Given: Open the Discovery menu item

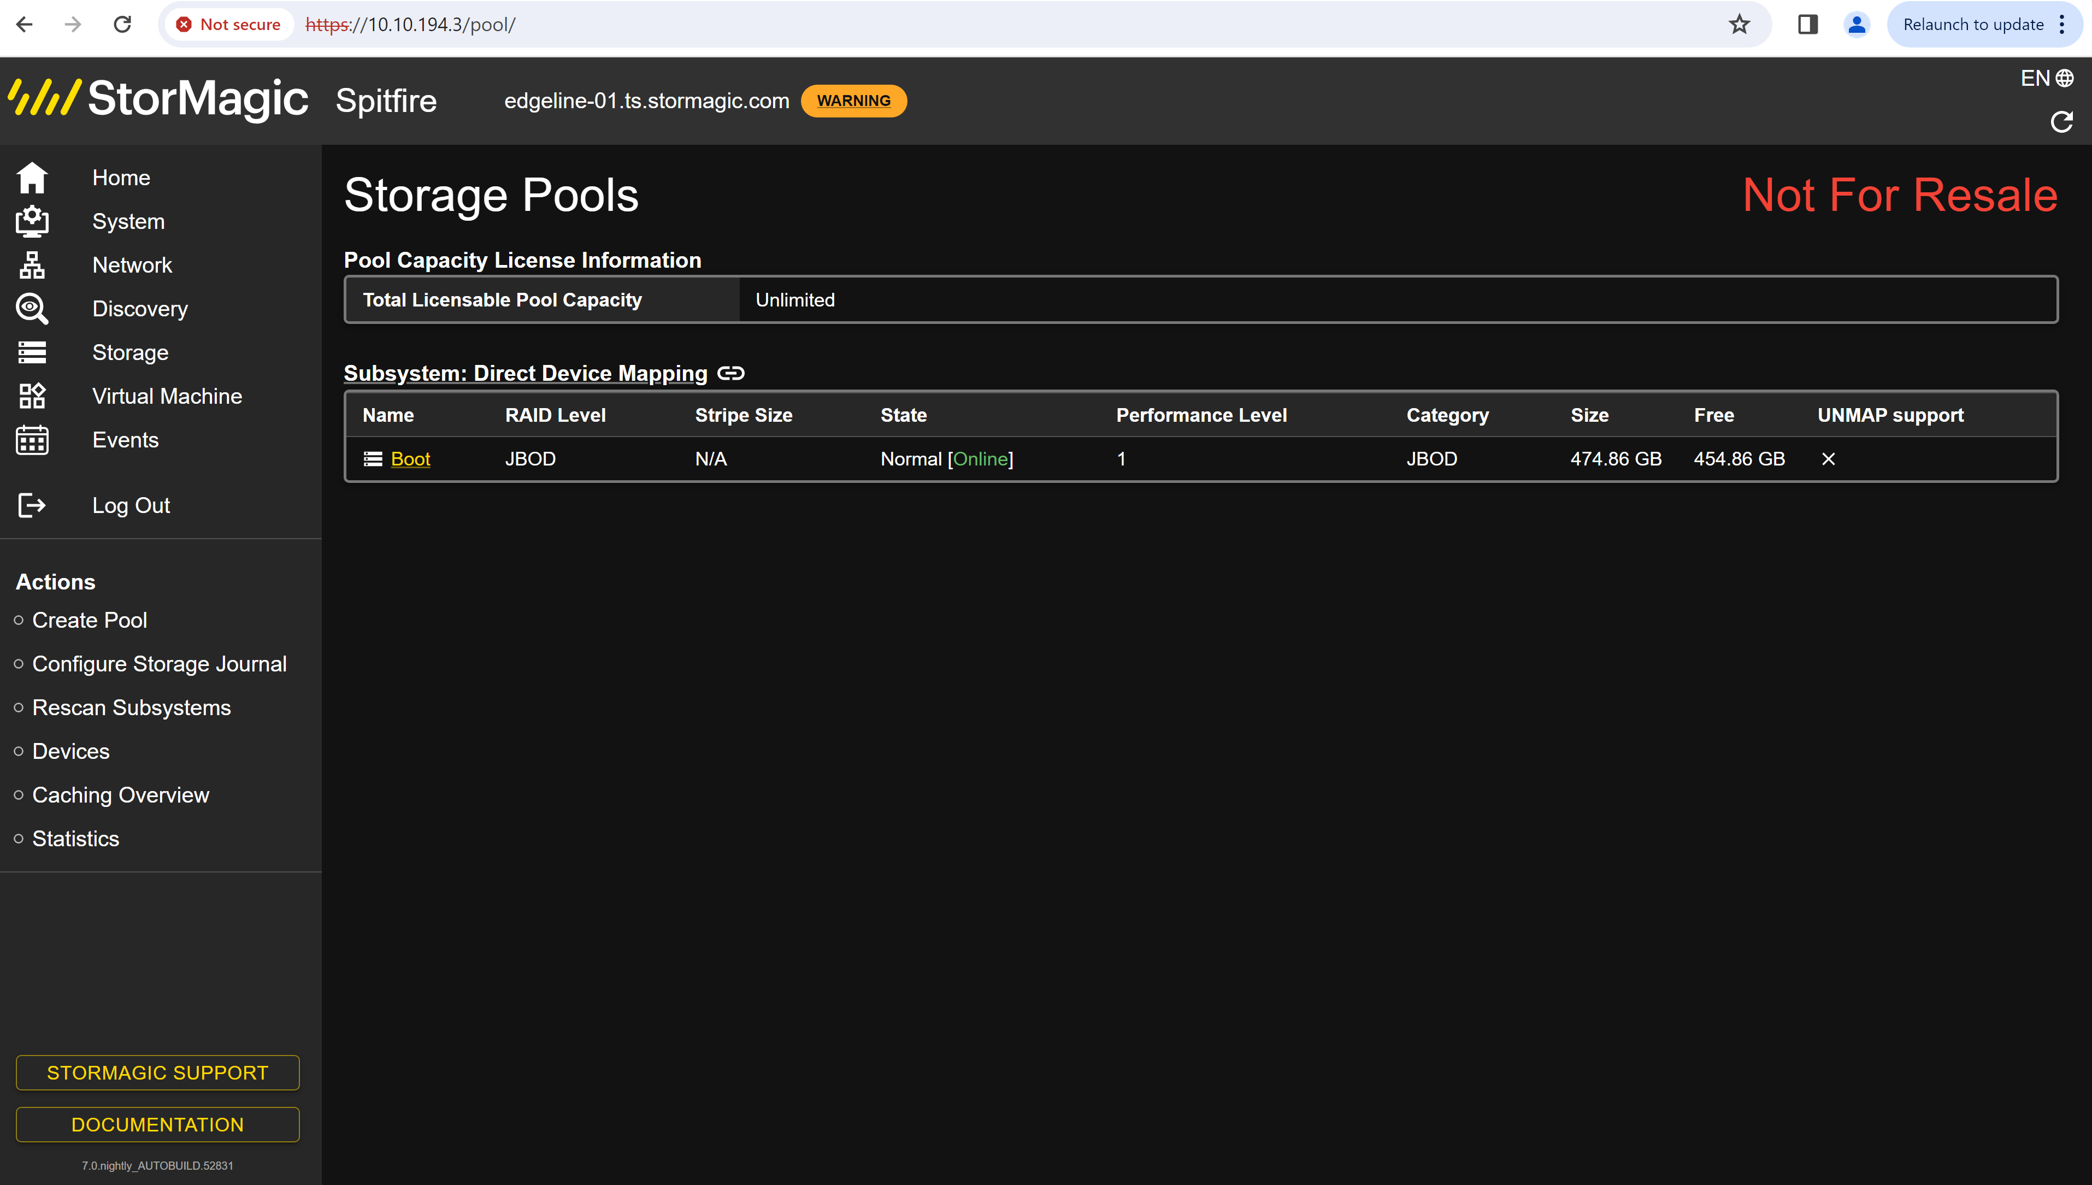Looking at the screenshot, I should click(140, 309).
